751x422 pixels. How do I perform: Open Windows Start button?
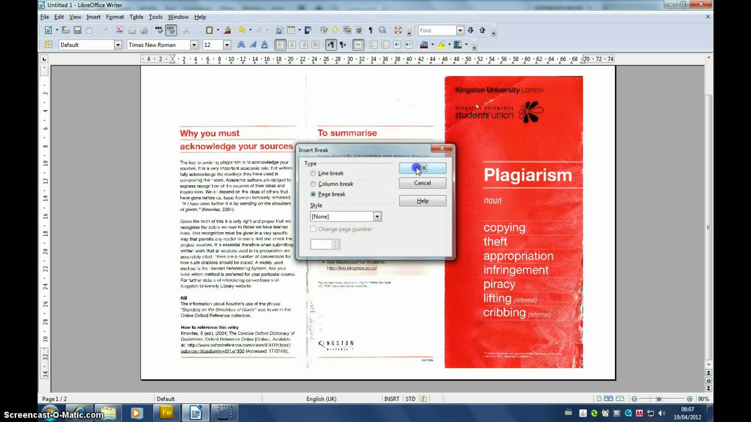(49, 413)
